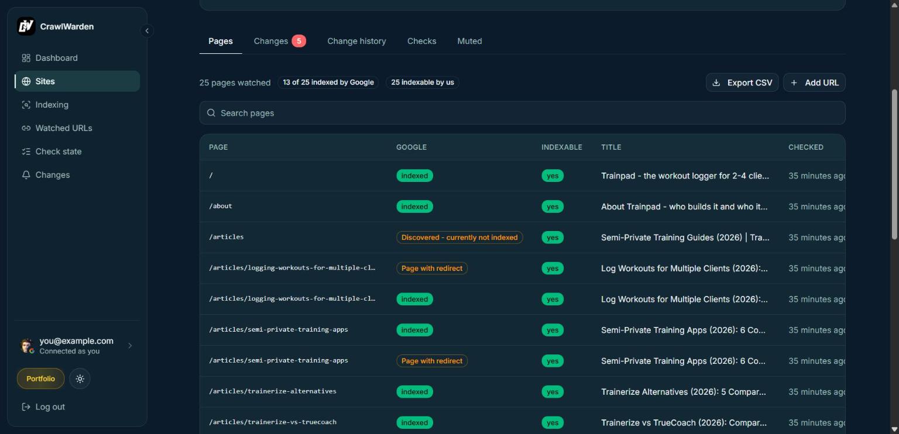Click the TITLE column header
This screenshot has height=434, width=899.
coord(611,147)
